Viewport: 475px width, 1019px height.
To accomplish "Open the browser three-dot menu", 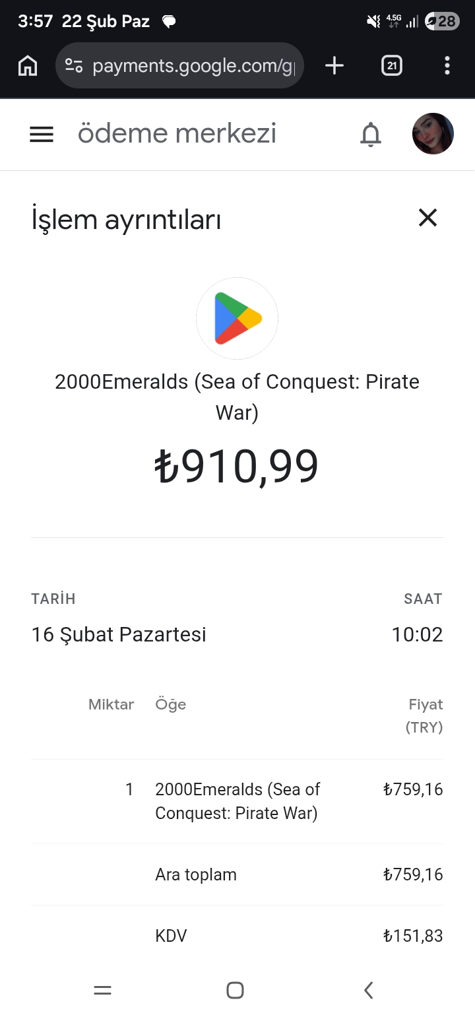I will (447, 65).
